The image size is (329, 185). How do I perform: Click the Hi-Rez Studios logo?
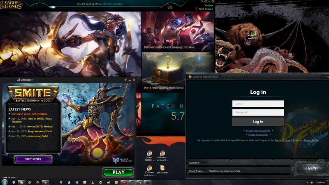pos(122,160)
